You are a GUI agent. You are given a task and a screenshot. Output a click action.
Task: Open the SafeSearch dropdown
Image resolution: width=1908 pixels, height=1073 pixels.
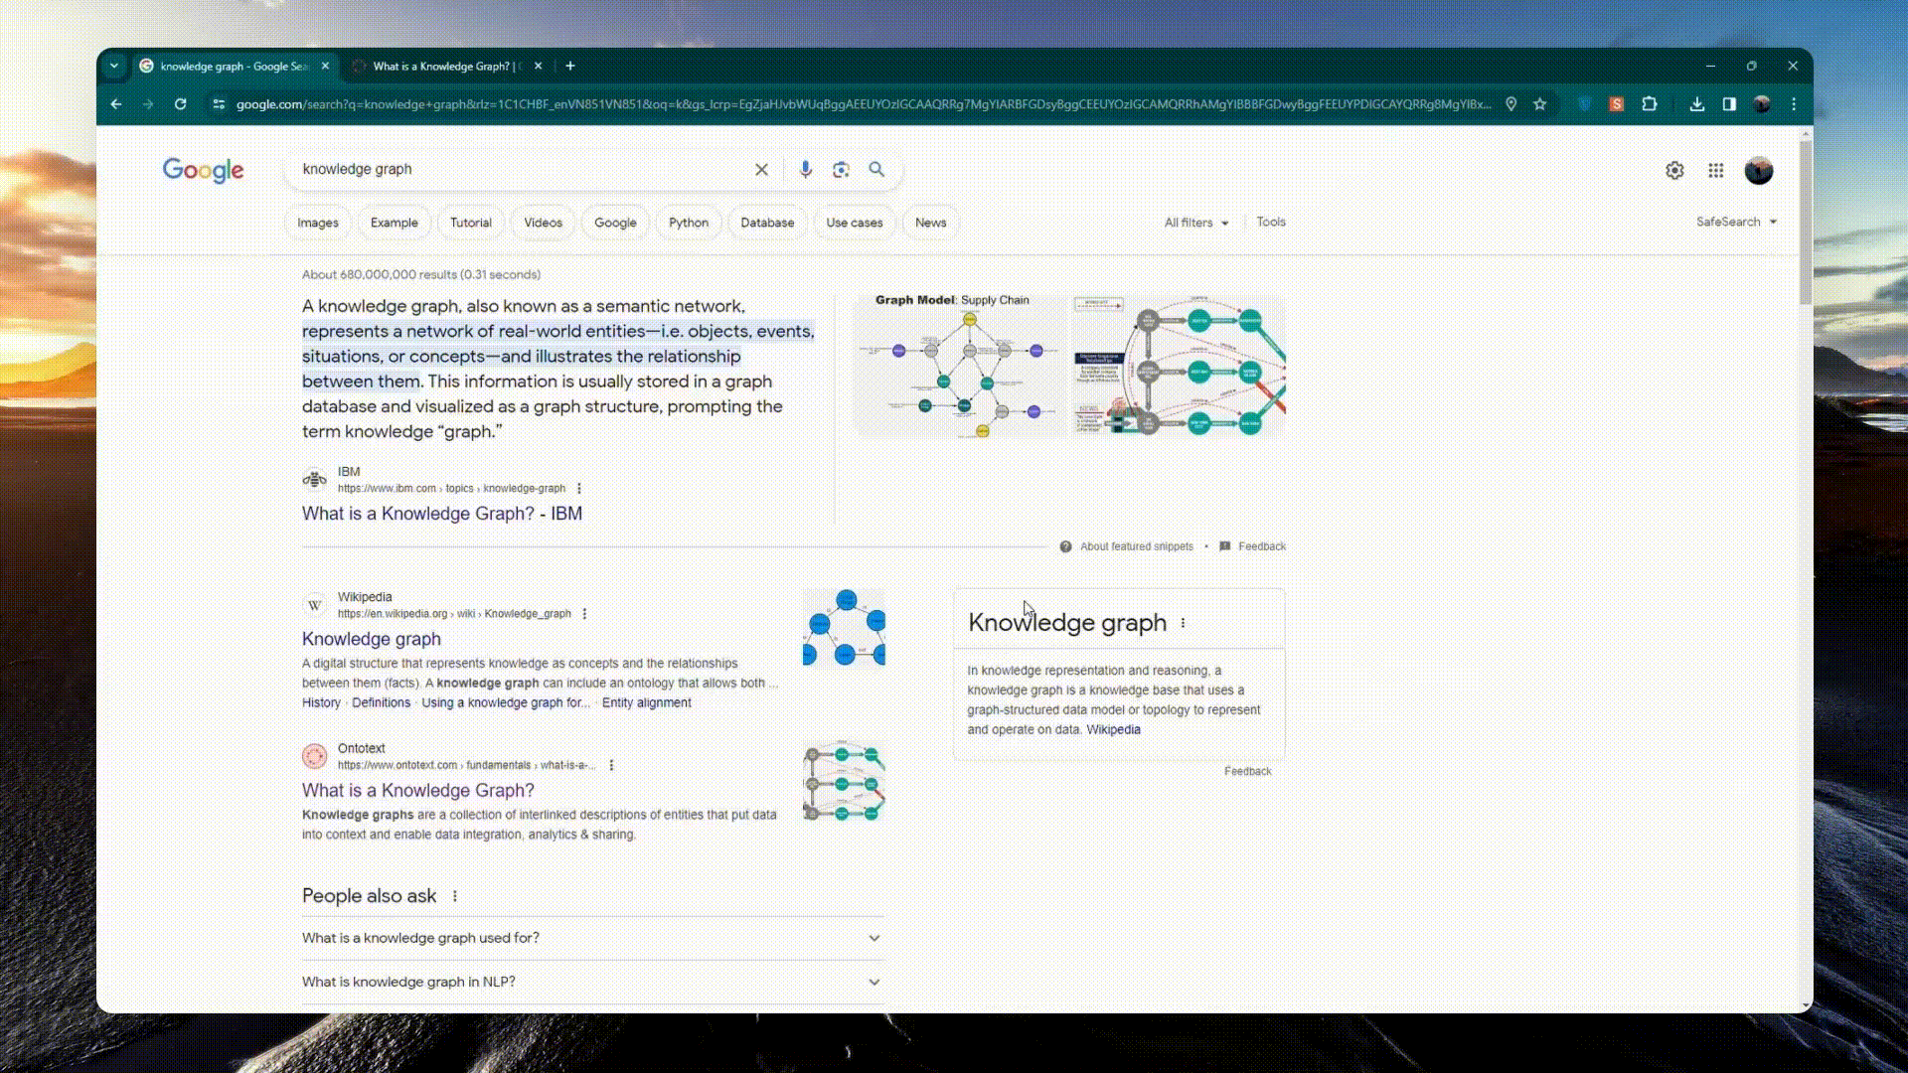click(1736, 222)
